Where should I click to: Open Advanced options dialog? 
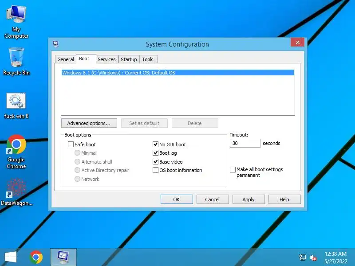click(x=89, y=123)
